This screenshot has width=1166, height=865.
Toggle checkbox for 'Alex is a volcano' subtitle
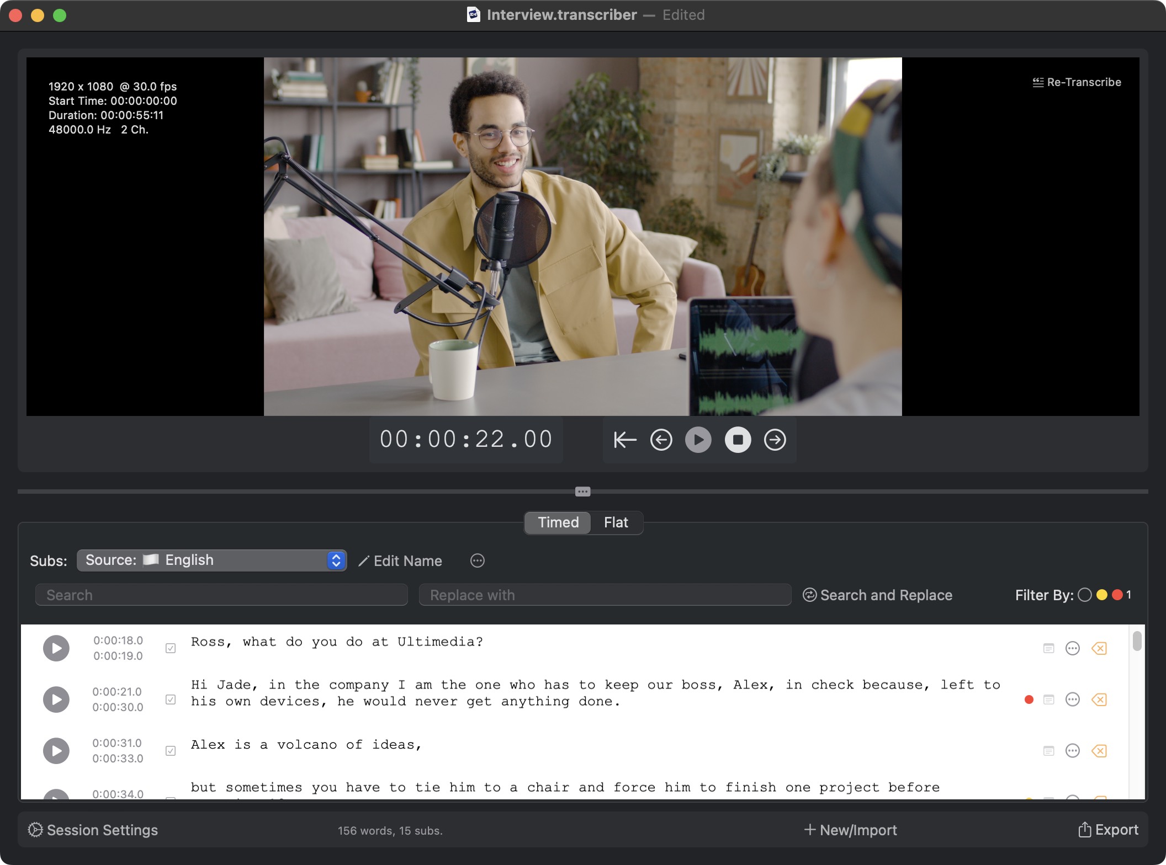pyautogui.click(x=171, y=751)
